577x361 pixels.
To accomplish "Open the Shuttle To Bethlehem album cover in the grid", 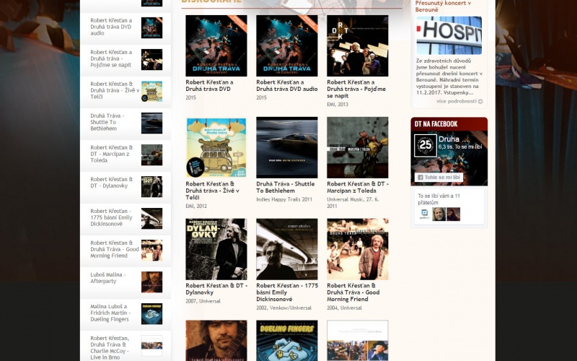I will pos(287,147).
